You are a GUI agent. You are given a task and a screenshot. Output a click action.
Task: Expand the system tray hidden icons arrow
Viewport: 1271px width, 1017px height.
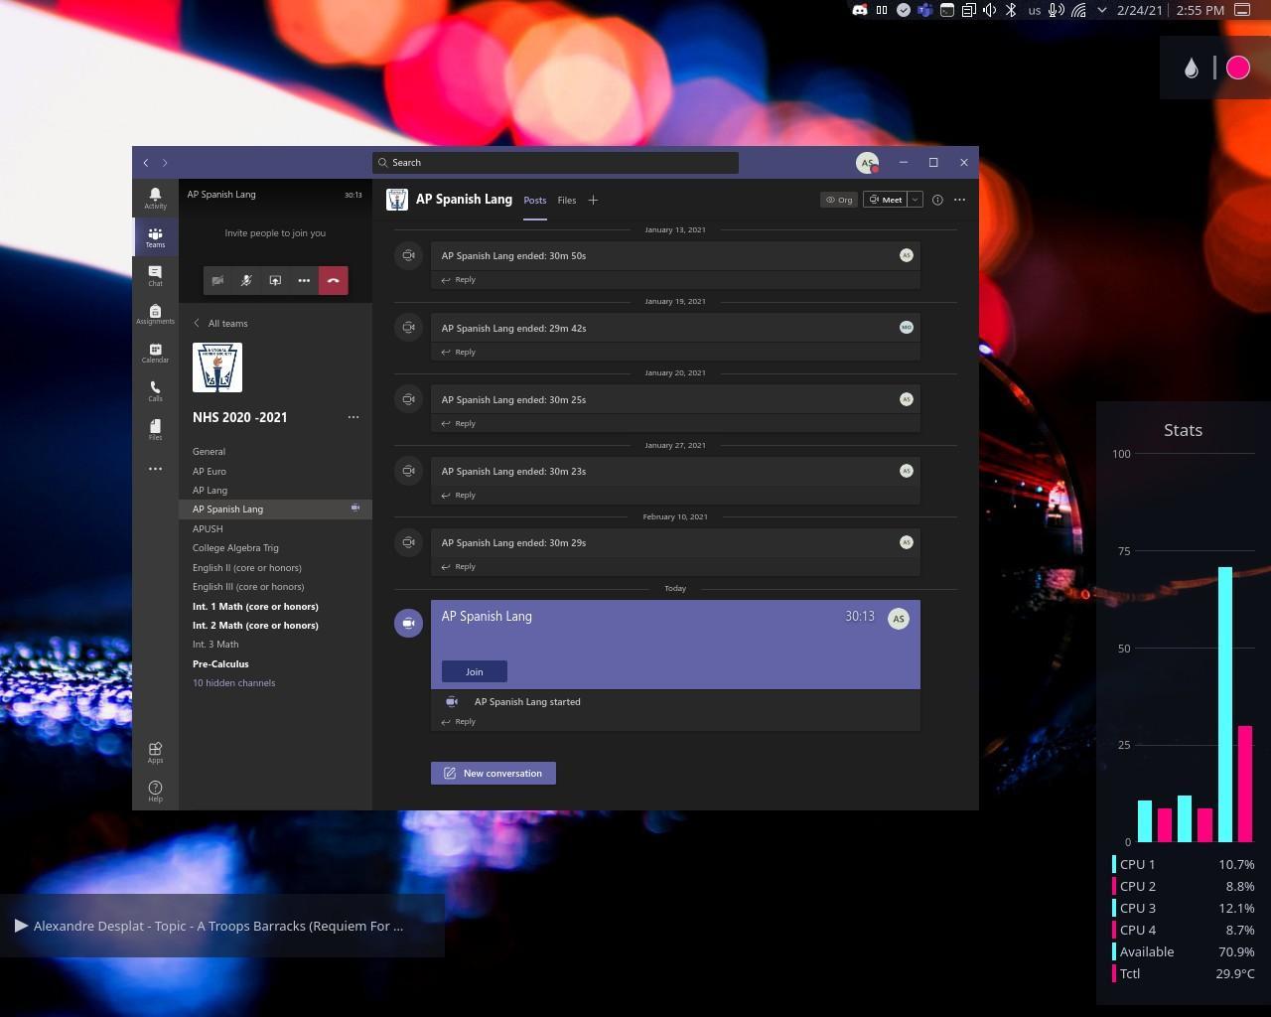1101,10
